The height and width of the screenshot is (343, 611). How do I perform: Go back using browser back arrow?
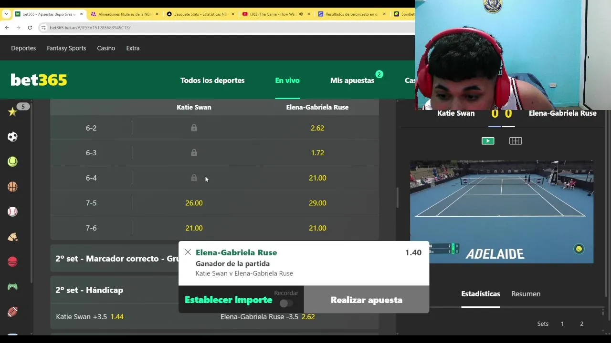tap(7, 28)
